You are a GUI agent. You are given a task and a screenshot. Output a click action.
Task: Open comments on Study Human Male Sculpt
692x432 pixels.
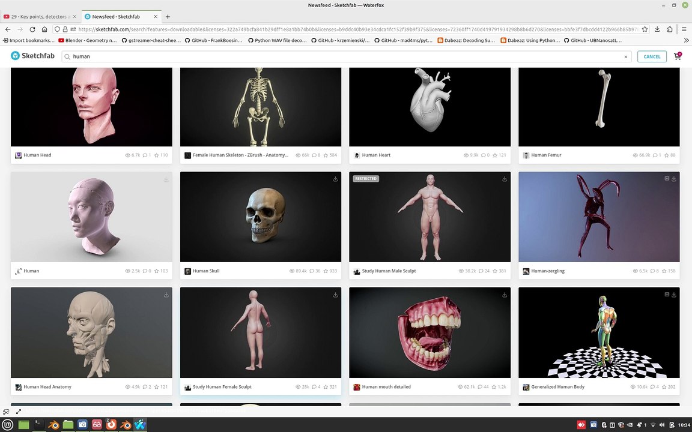[482, 271]
